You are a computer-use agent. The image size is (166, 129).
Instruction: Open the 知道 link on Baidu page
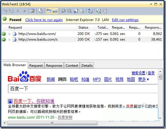[85, 80]
